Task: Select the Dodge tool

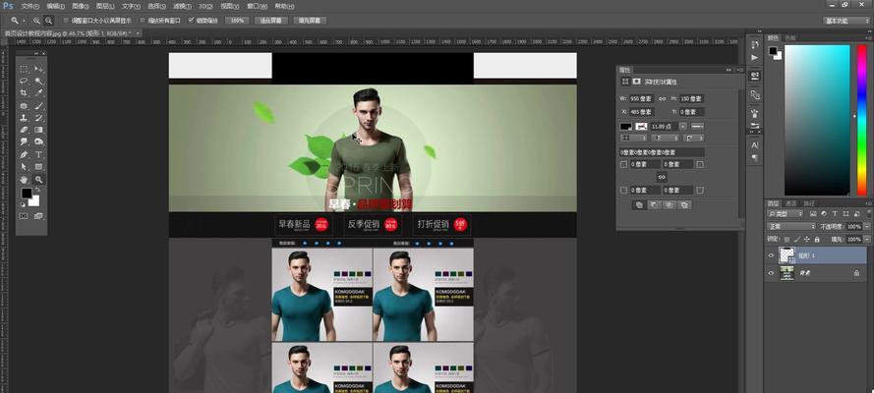Action: click(38, 141)
